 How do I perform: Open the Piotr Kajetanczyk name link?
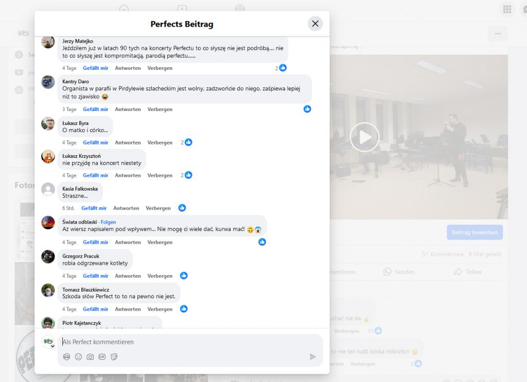pos(81,323)
